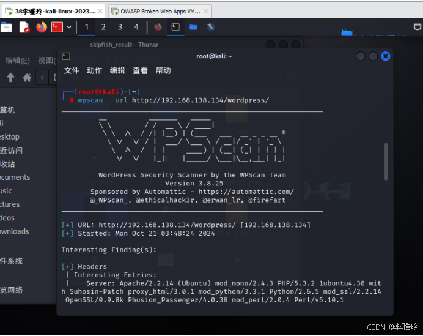Minimize the root@kali terminal window
This screenshot has width=423, height=336.
click(361, 56)
